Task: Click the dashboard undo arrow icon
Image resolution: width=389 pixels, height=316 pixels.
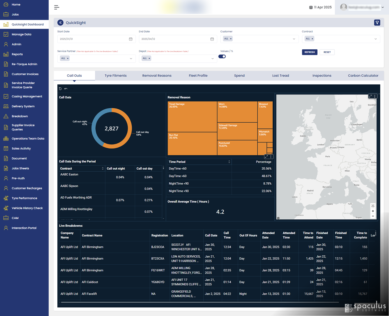Action: 66,89
